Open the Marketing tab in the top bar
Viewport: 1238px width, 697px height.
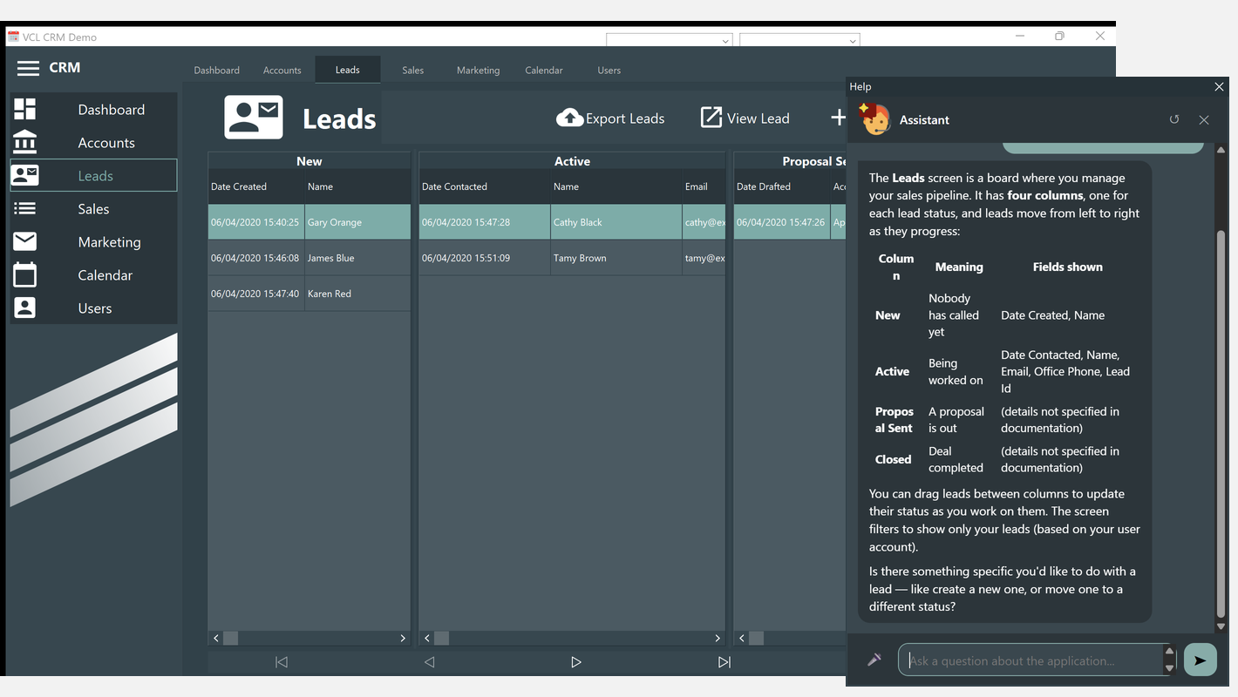[479, 70]
